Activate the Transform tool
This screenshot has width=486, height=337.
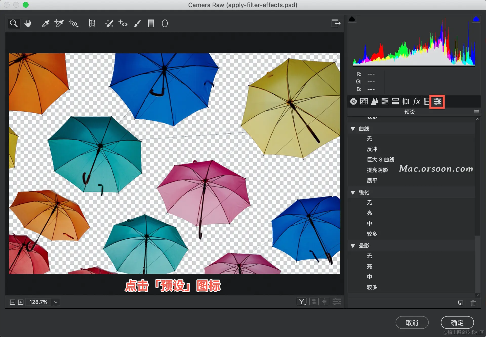[92, 24]
